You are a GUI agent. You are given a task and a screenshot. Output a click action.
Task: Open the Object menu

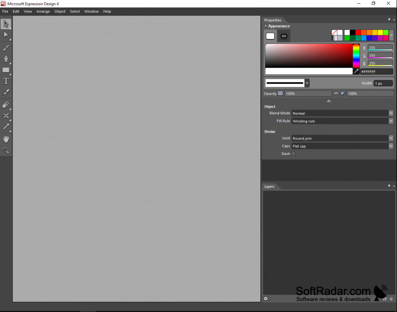click(x=60, y=11)
